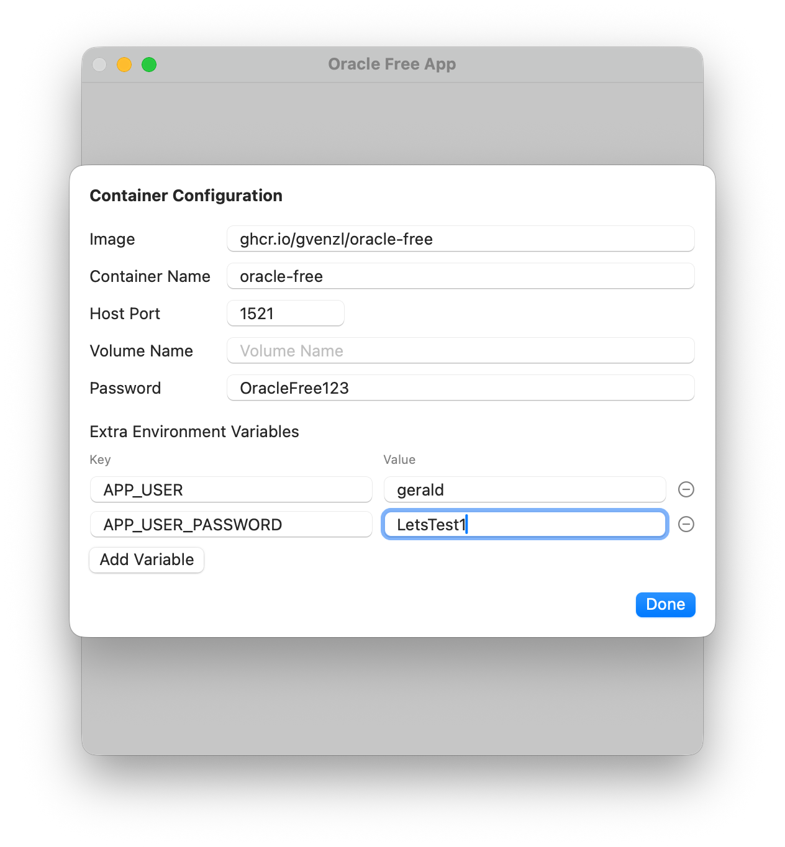Zoom the window with green button
This screenshot has width=785, height=847.
click(x=149, y=65)
